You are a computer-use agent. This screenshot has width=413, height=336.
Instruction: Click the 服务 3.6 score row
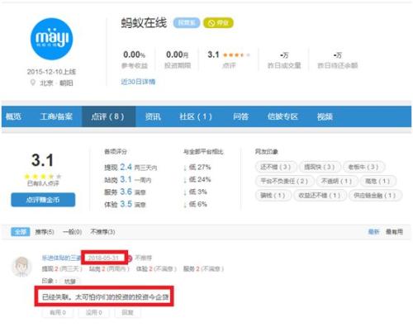point(125,192)
